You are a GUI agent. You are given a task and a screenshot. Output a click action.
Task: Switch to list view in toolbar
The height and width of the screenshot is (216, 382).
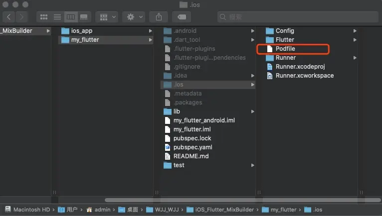[57, 17]
